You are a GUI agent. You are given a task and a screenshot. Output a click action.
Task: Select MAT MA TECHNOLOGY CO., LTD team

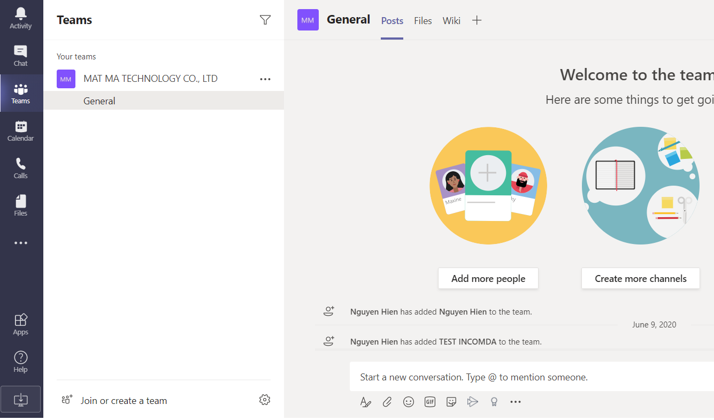click(150, 79)
